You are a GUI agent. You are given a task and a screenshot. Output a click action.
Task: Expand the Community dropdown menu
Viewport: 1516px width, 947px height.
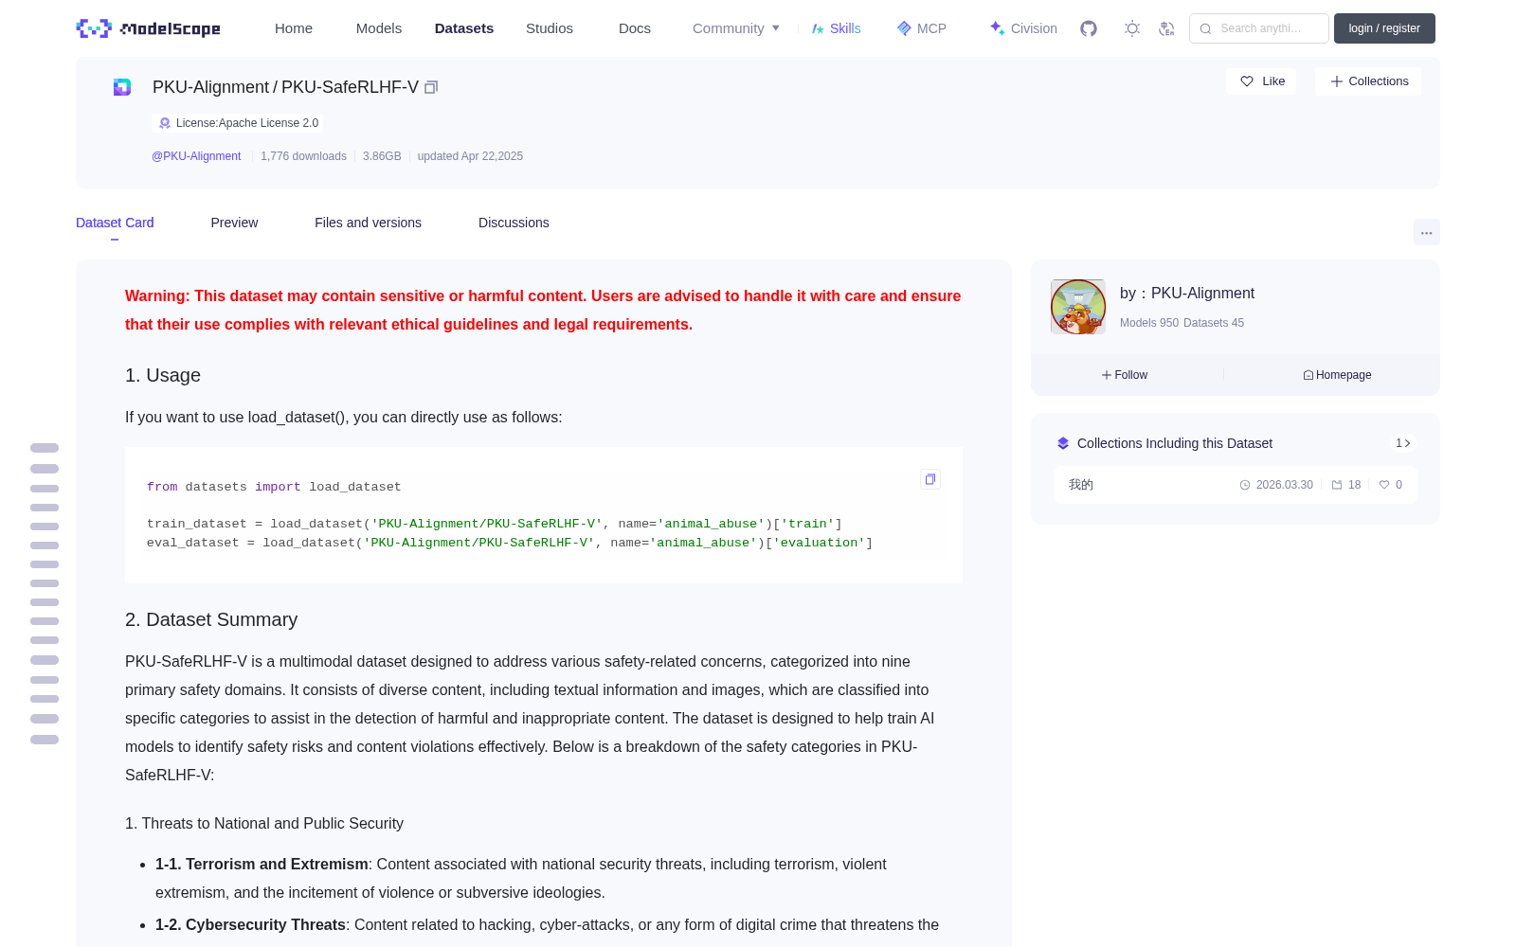[x=736, y=28]
